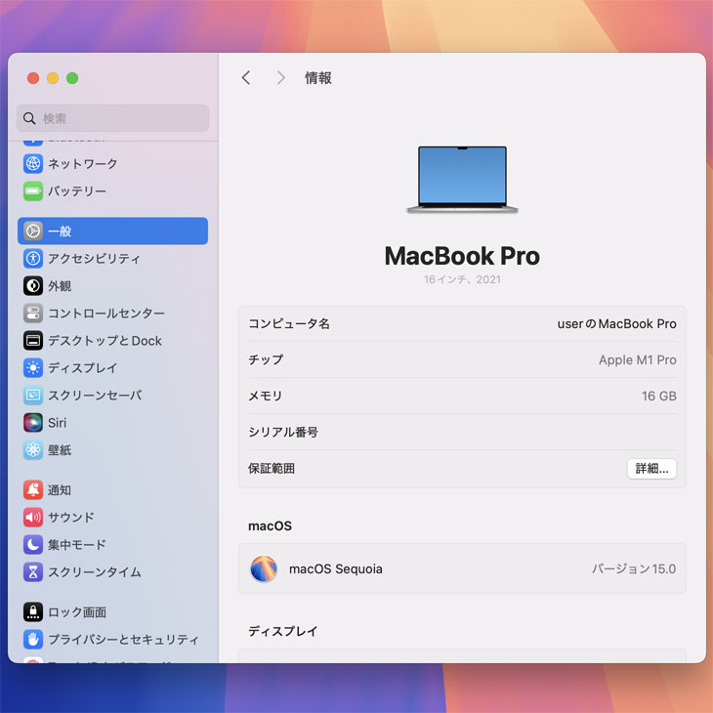
Task: Open 集中モード focus settings
Action: pyautogui.click(x=76, y=545)
